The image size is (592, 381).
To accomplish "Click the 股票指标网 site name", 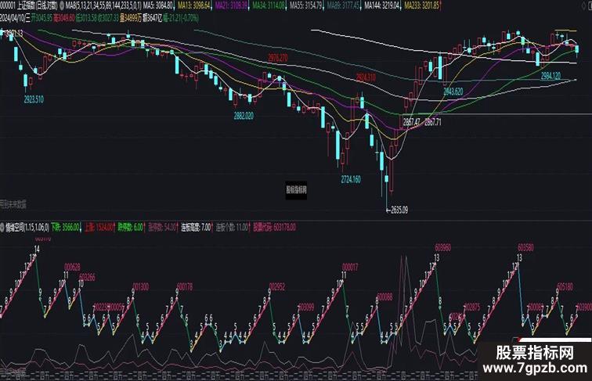I will coord(535,353).
